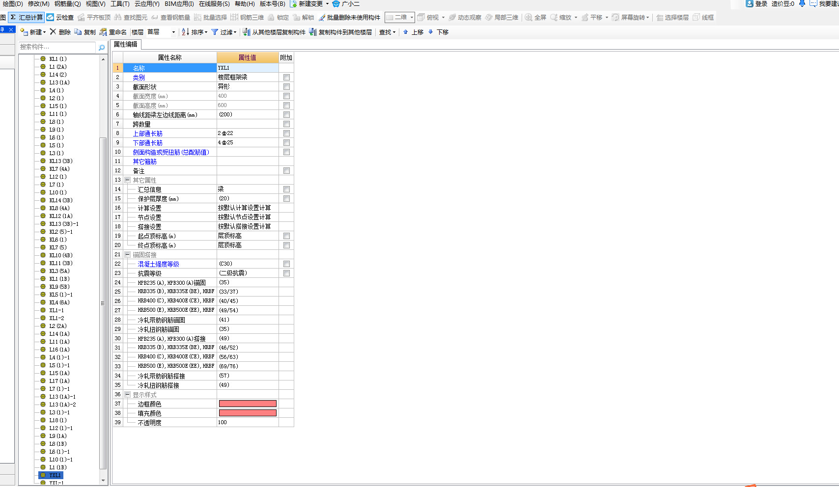
Task: Click the 局部三维 partial 3D icon
Action: pos(489,17)
